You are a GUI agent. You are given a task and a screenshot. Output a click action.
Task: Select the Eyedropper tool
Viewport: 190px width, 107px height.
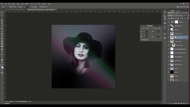pos(2,25)
